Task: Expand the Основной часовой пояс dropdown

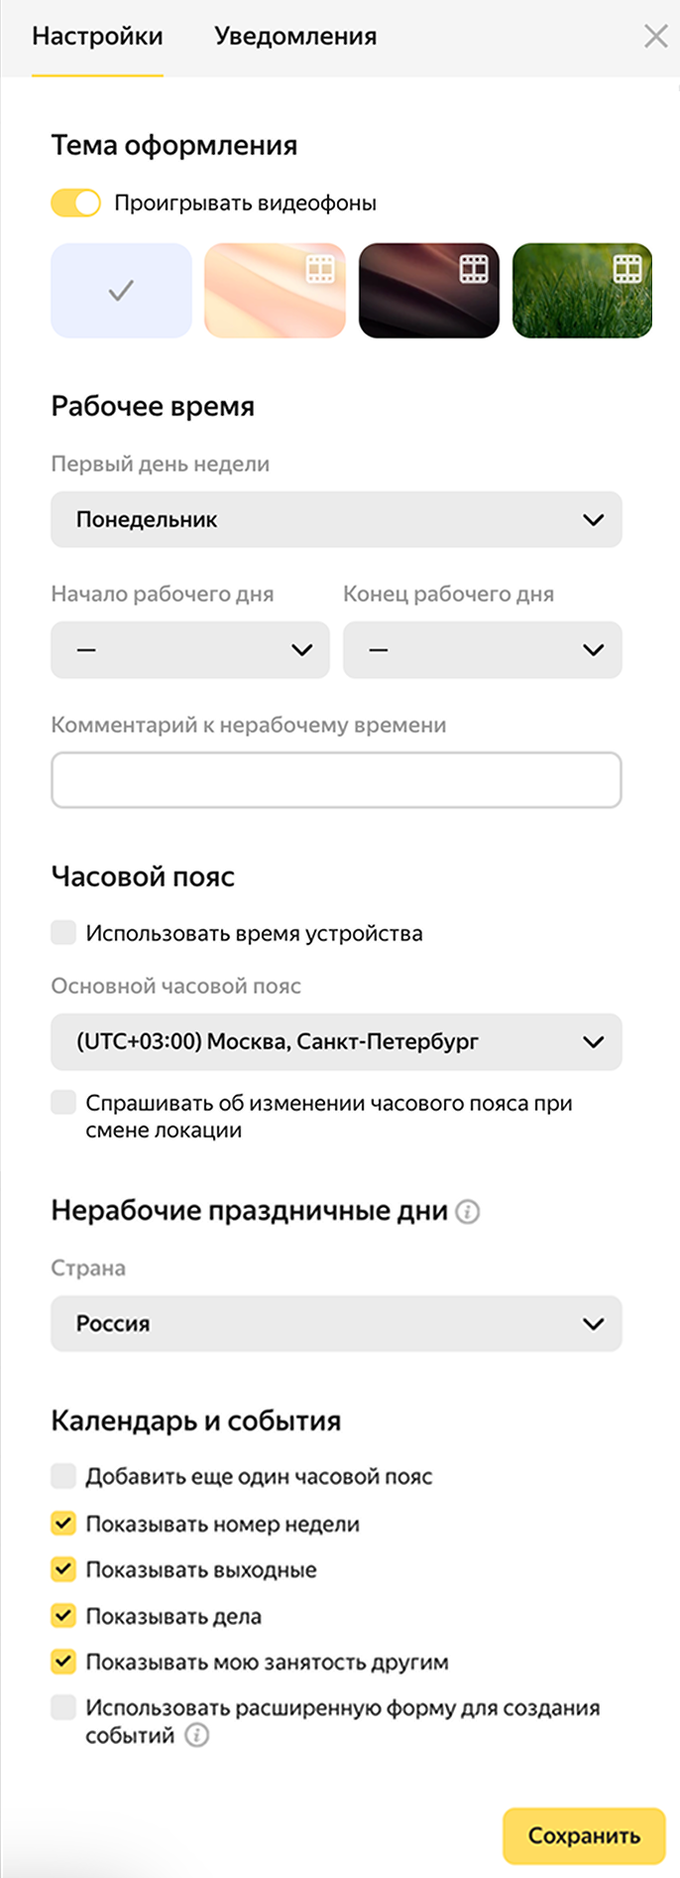Action: (x=336, y=1042)
